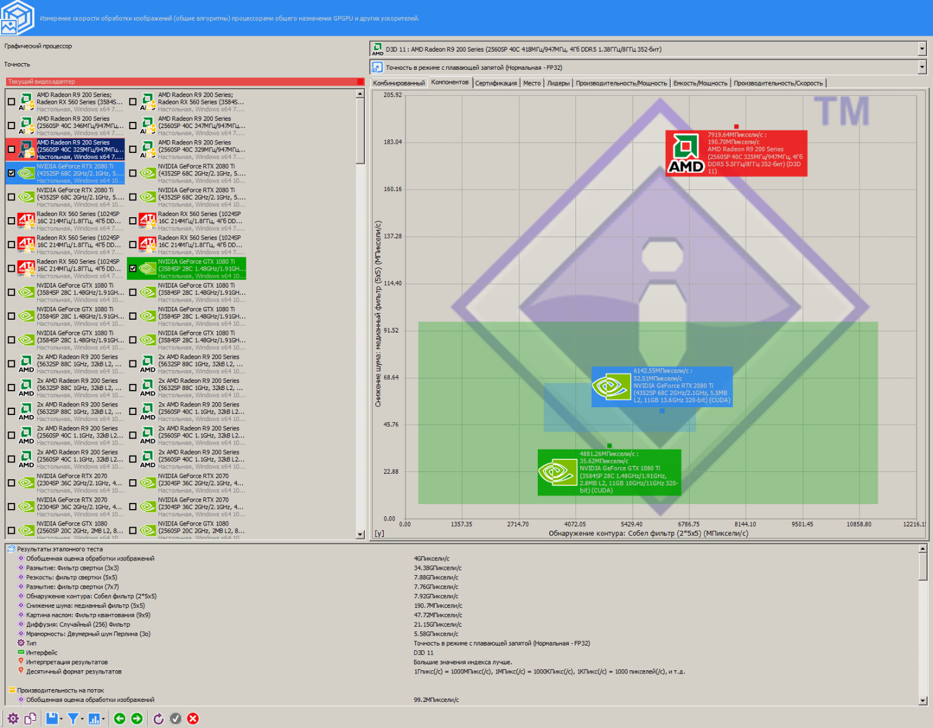933x728 pixels.
Task: Open the Сертификация tab
Action: click(496, 83)
